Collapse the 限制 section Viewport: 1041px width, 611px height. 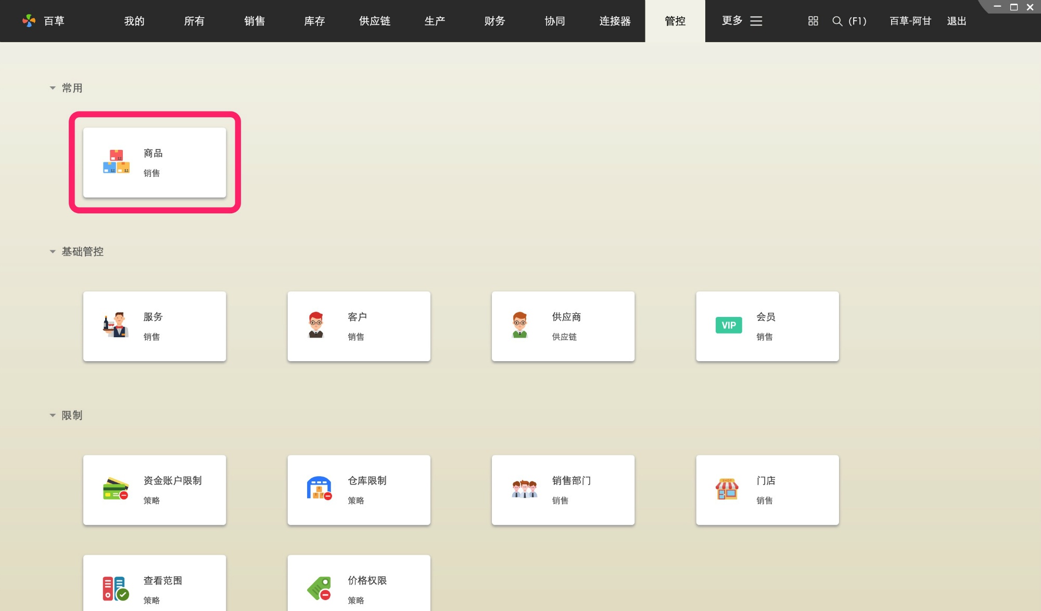[x=53, y=415]
